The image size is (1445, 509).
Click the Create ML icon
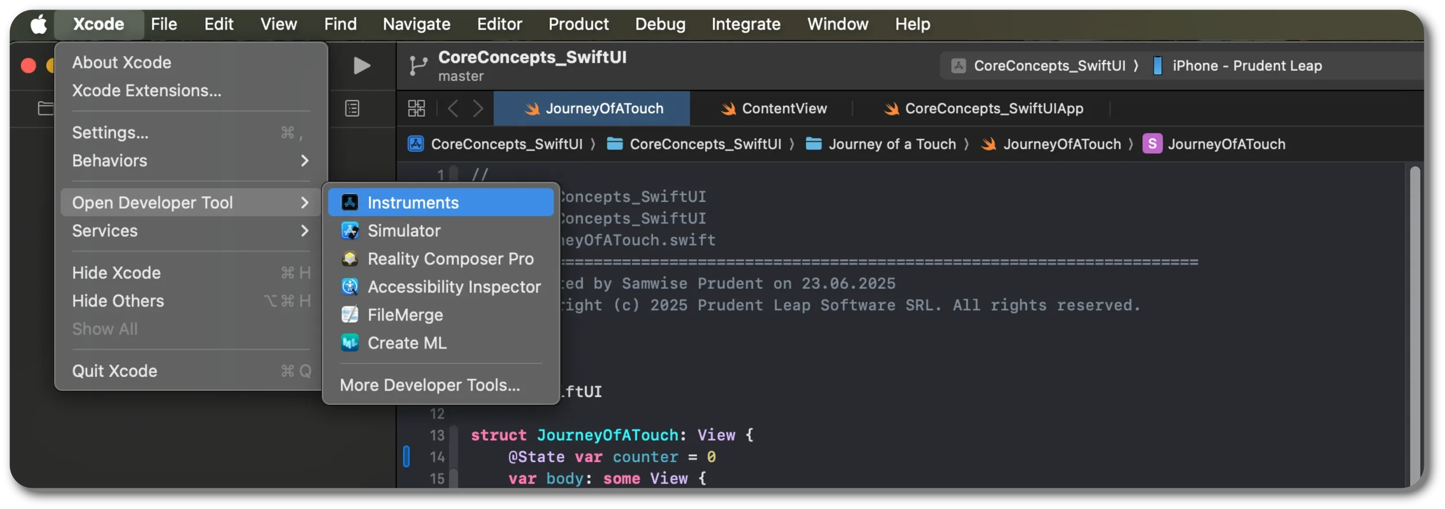(x=350, y=343)
